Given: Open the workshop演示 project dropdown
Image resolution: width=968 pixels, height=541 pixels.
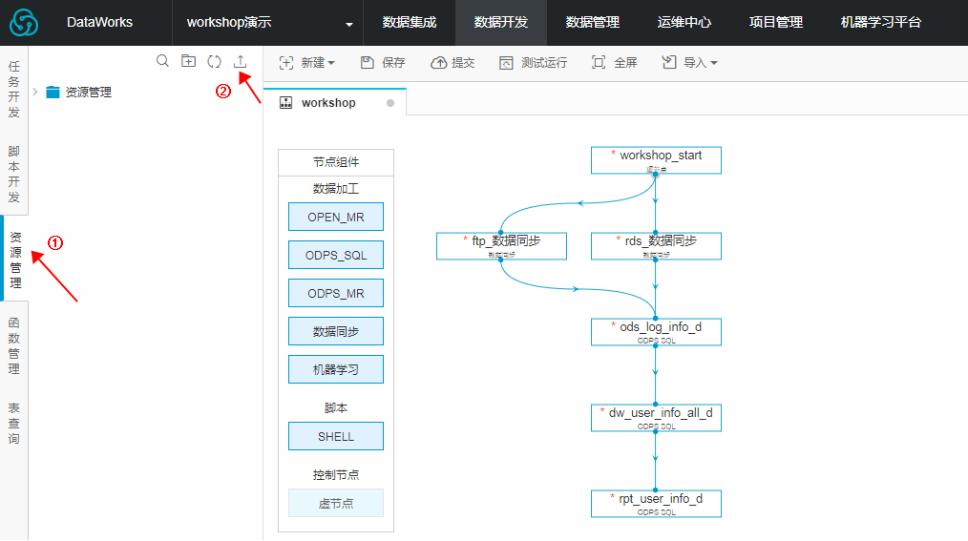Looking at the screenshot, I should tap(348, 24).
